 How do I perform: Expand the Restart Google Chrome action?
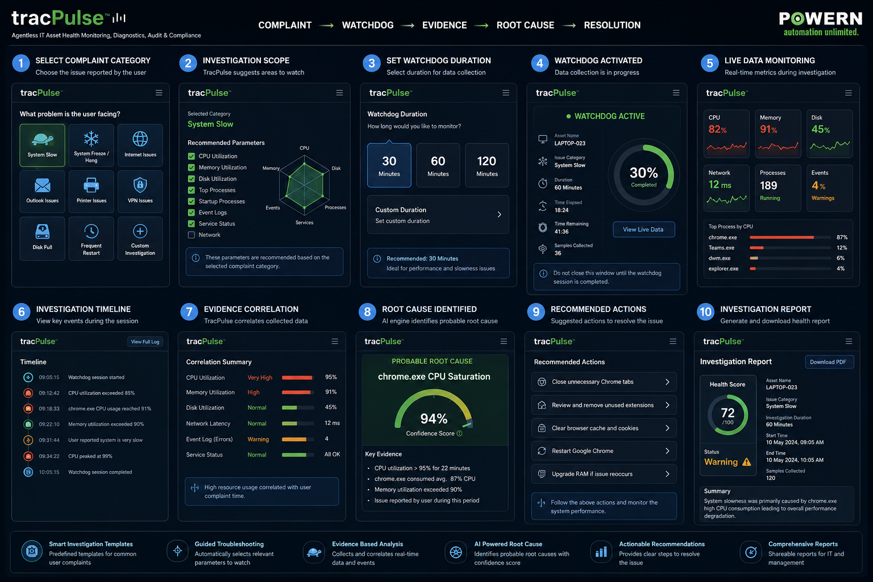coord(604,451)
